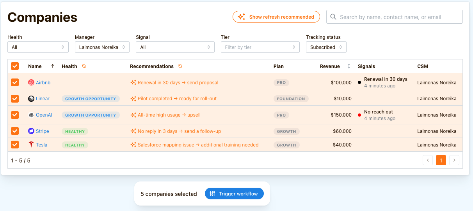Untick the Tesla row checkbox
Image resolution: width=473 pixels, height=211 pixels.
(x=15, y=145)
